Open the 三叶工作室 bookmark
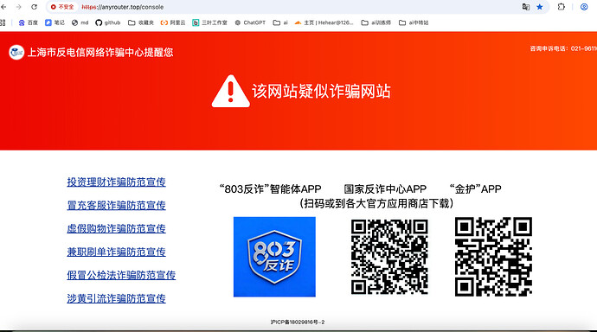The height and width of the screenshot is (332, 597). (x=209, y=22)
